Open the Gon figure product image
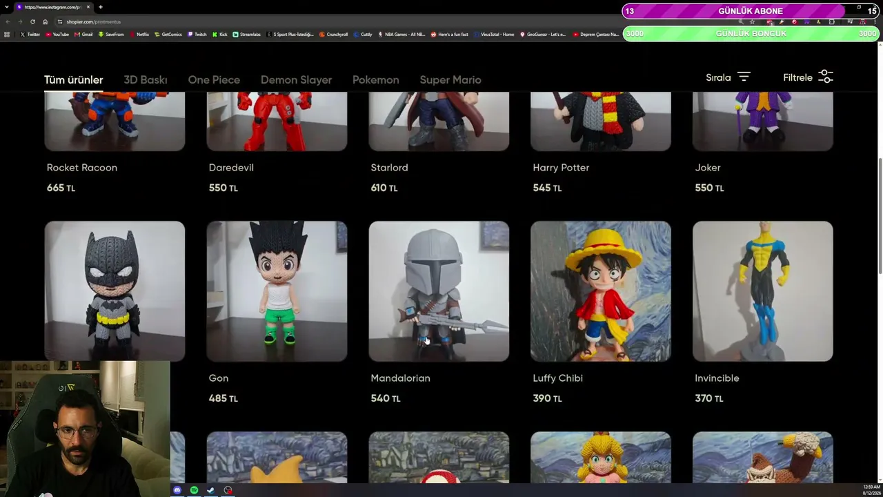Viewport: 883px width, 497px height. 277,291
